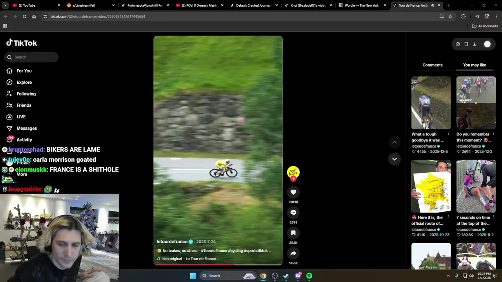This screenshot has width=502, height=282.
Task: Open '7 seconds on time' video thumbnail
Action: (476, 186)
